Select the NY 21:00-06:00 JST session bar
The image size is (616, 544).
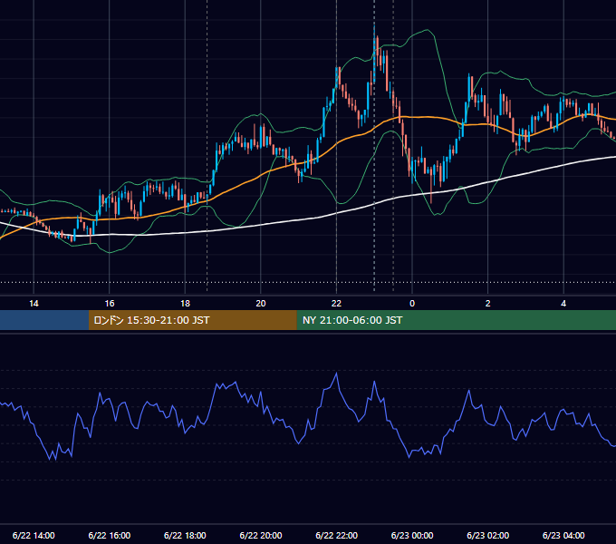tap(456, 320)
